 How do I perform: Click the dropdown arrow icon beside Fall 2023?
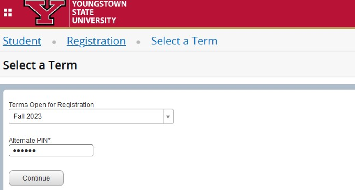[x=168, y=117]
